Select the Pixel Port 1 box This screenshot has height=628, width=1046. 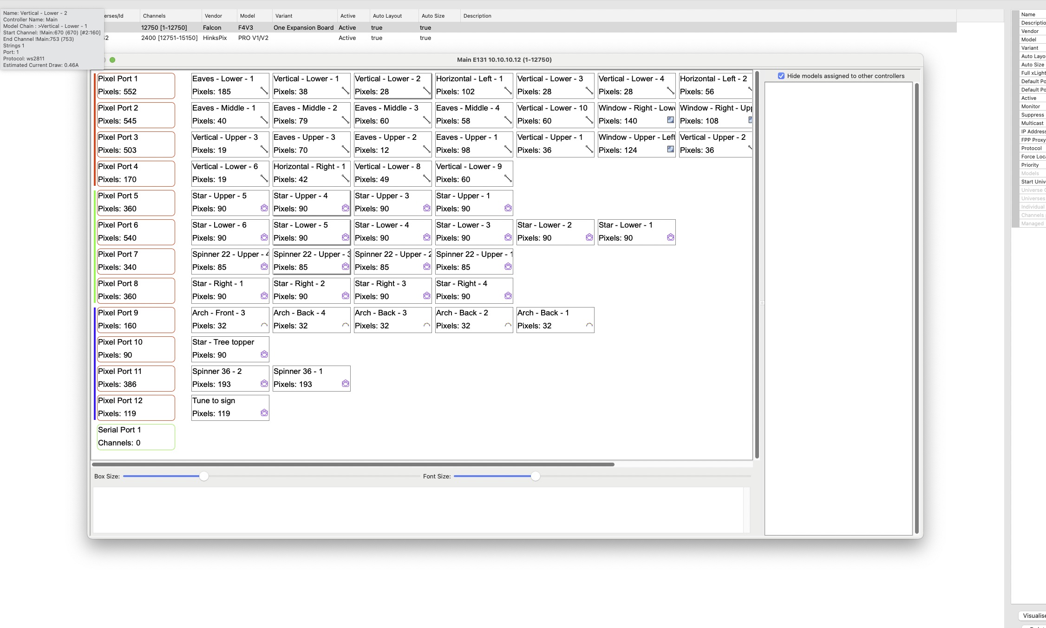pyautogui.click(x=136, y=85)
